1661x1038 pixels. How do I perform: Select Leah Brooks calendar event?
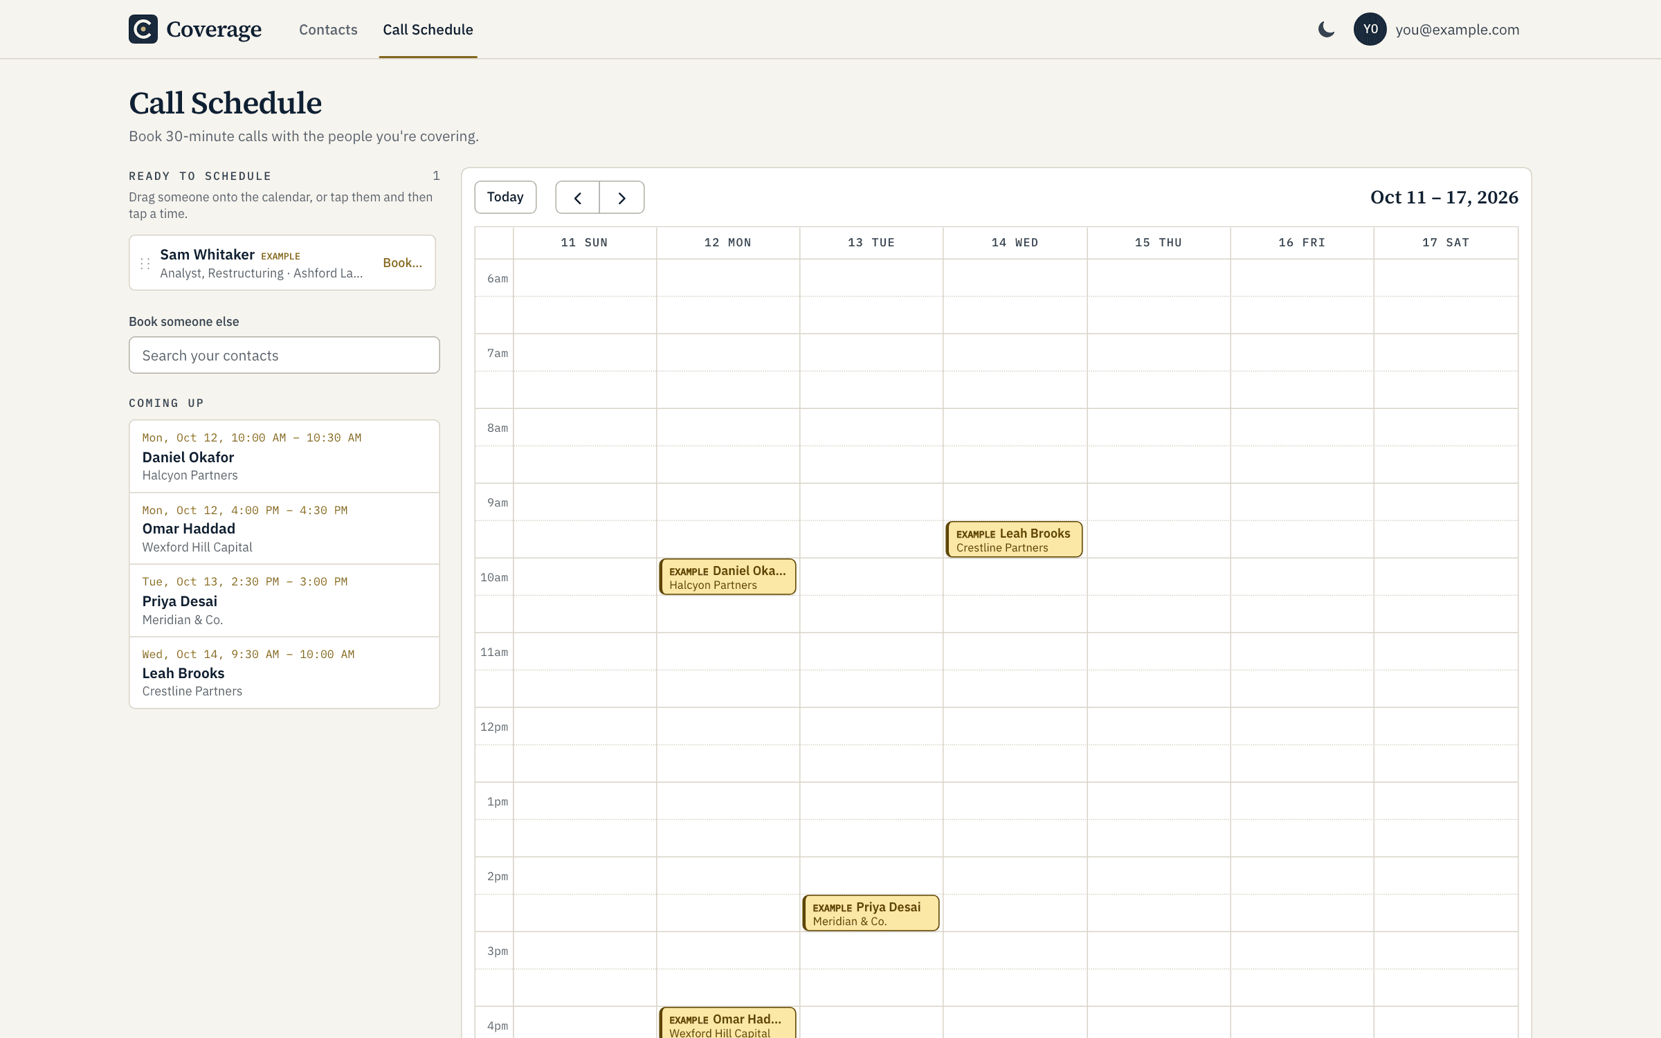click(1014, 540)
